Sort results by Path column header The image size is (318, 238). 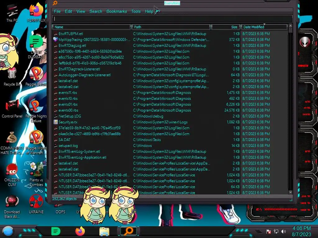click(x=171, y=27)
